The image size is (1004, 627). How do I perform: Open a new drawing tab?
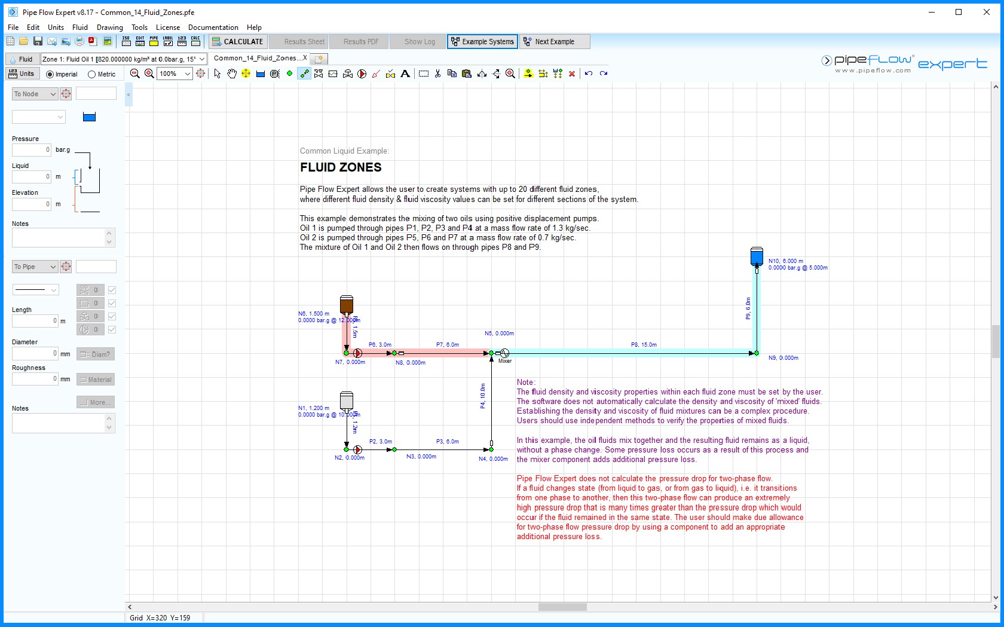[x=319, y=59]
